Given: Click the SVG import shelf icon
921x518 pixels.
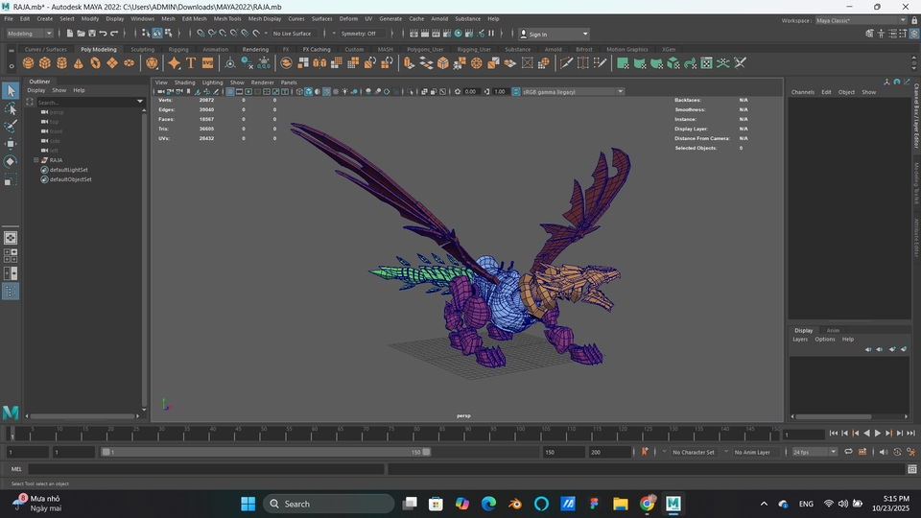Looking at the screenshot, I should [x=207, y=63].
